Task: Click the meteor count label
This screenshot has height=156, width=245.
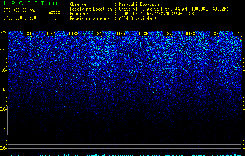Action: tap(55, 12)
